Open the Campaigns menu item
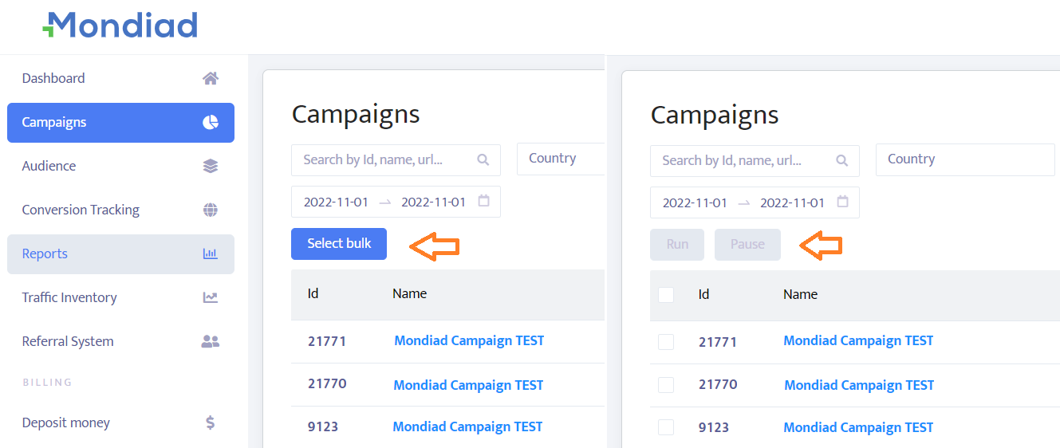 tap(120, 123)
